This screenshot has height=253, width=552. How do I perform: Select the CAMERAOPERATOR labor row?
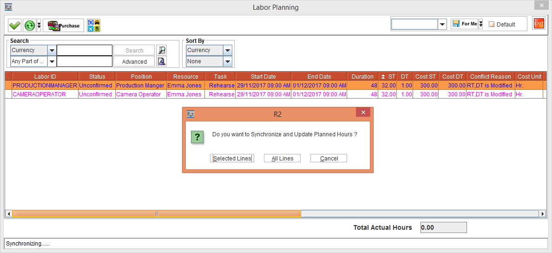[x=276, y=94]
